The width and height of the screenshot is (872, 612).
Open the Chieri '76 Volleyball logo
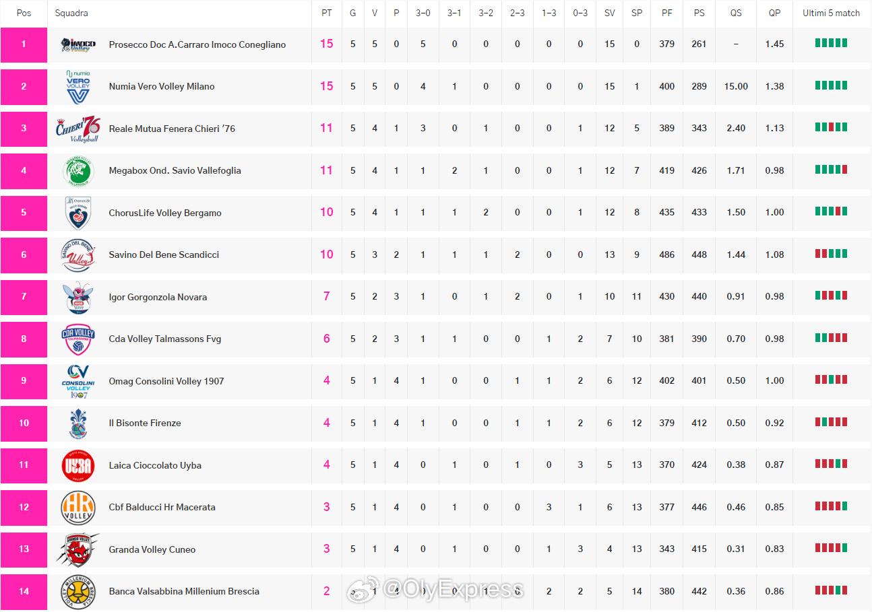(78, 129)
